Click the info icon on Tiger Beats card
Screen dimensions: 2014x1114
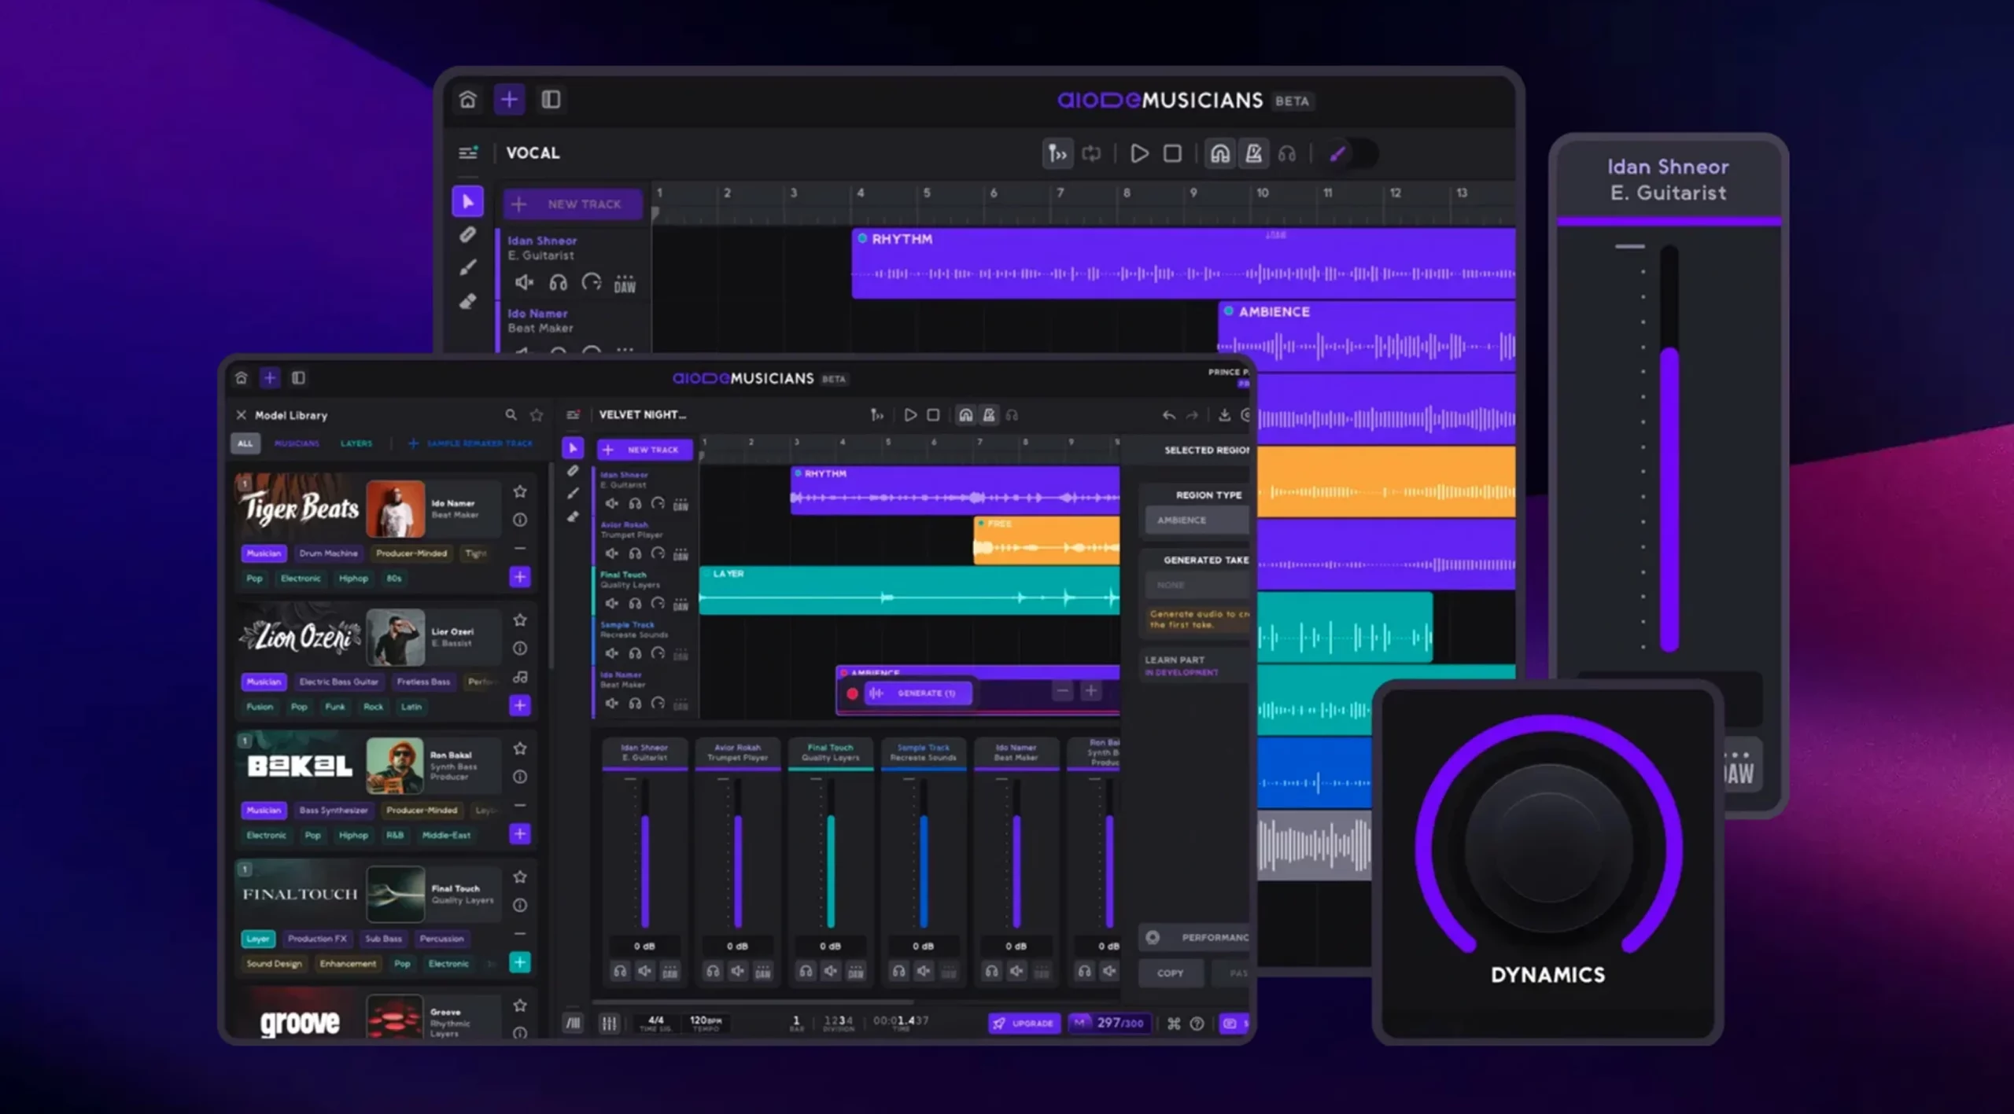(520, 520)
